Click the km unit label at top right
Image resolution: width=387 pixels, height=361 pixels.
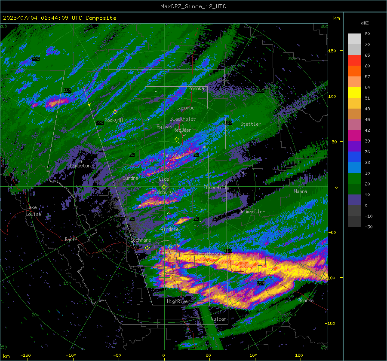pyautogui.click(x=336, y=18)
